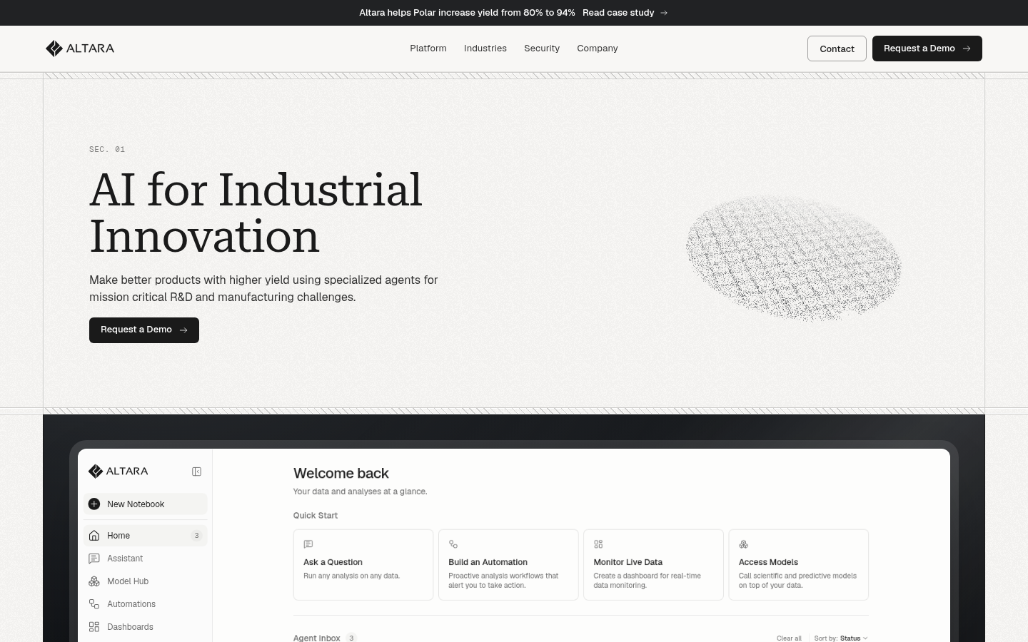
Task: Open the Industries menu
Action: [x=485, y=49]
